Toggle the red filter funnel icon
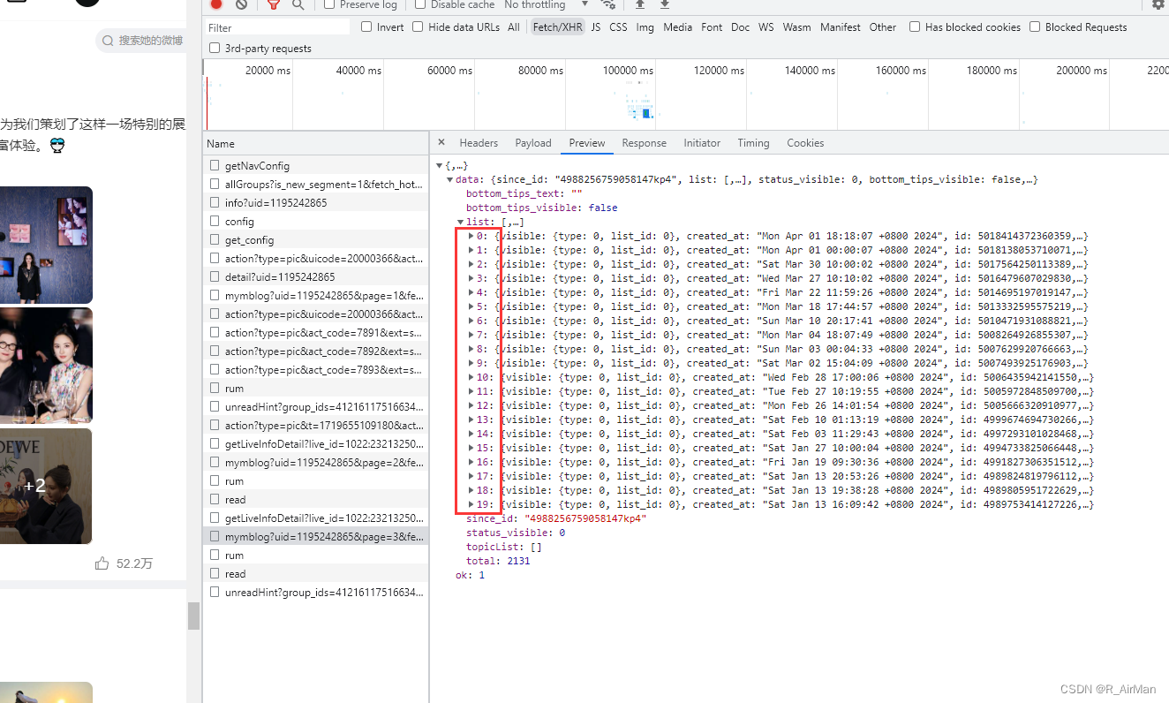This screenshot has width=1169, height=703. pos(274,4)
